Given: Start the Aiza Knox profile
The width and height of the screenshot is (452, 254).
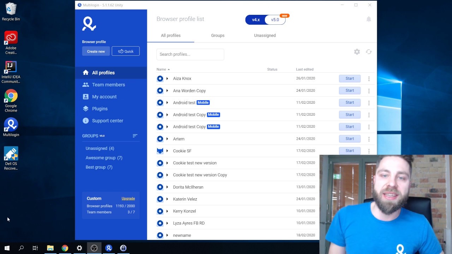Looking at the screenshot, I should (350, 79).
